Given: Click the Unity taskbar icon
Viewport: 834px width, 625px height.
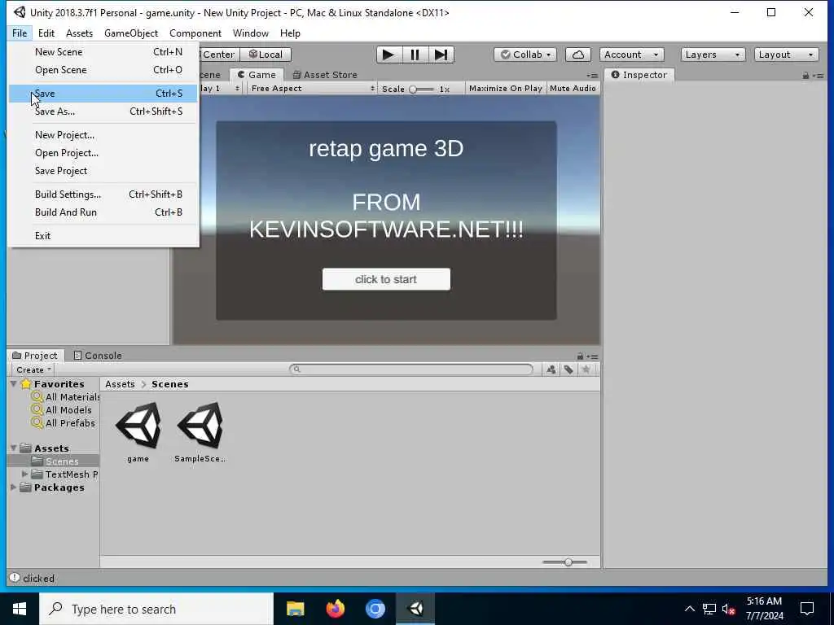Looking at the screenshot, I should coord(415,609).
